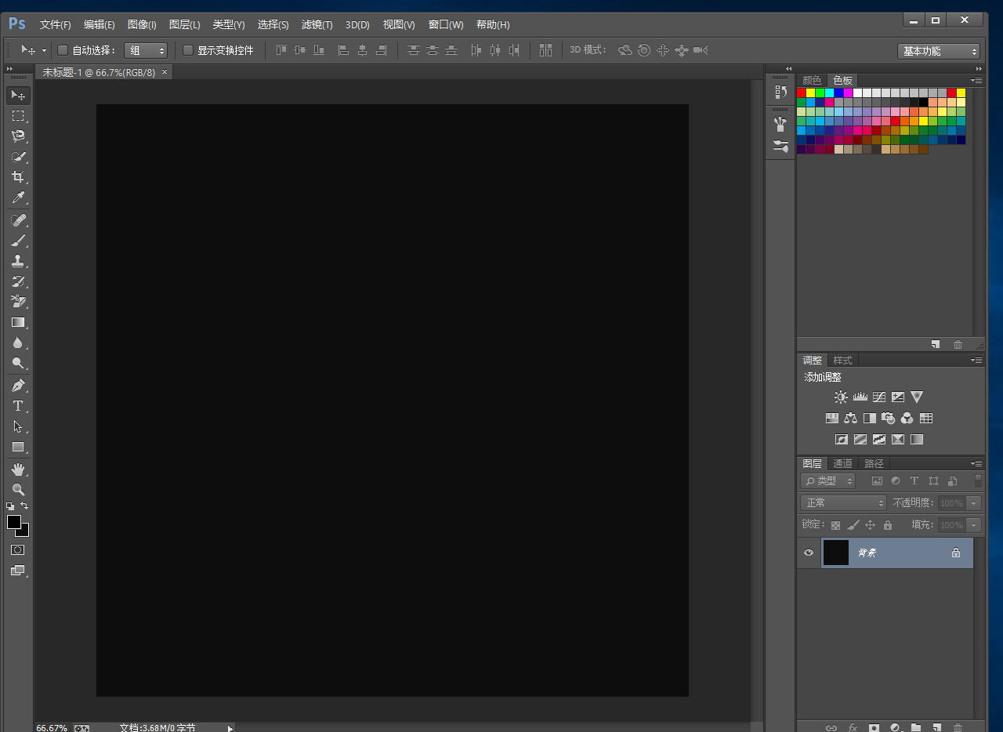Open the layer opacity dropdown arrow
The height and width of the screenshot is (732, 1003).
(x=974, y=503)
